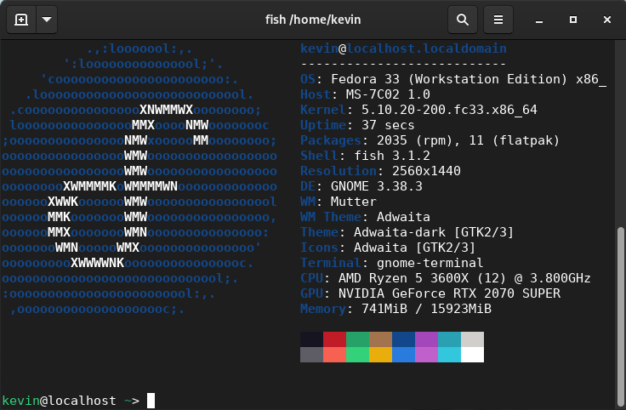This screenshot has width=626, height=410.
Task: Click the 'kevin@localhost.localdomain' header text
Action: (x=403, y=48)
